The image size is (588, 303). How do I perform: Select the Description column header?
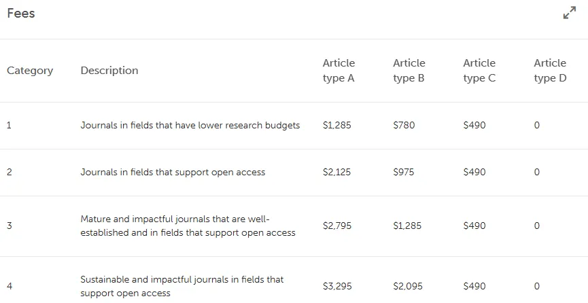(x=109, y=70)
